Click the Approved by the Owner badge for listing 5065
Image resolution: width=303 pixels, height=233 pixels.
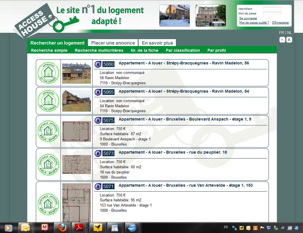[48, 101]
